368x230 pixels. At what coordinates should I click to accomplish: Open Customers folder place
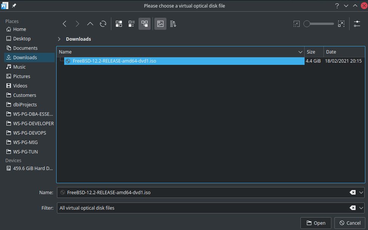tap(29, 95)
